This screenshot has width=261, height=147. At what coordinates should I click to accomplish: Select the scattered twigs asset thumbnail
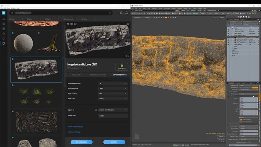(36, 122)
